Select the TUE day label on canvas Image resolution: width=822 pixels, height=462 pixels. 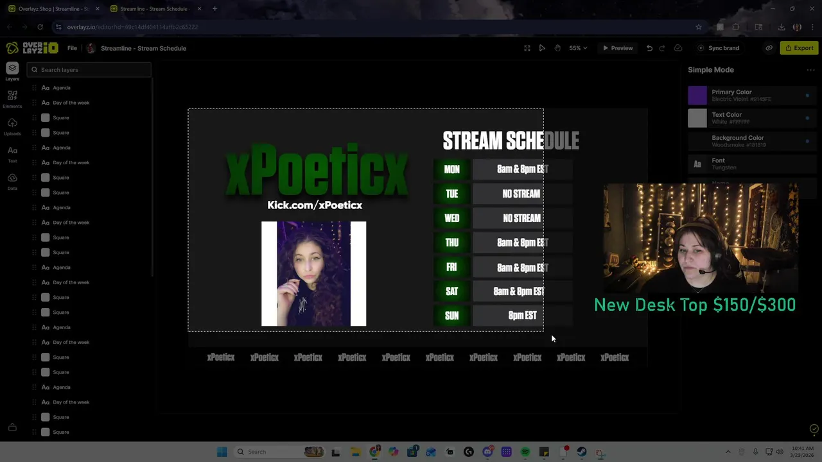coord(452,194)
